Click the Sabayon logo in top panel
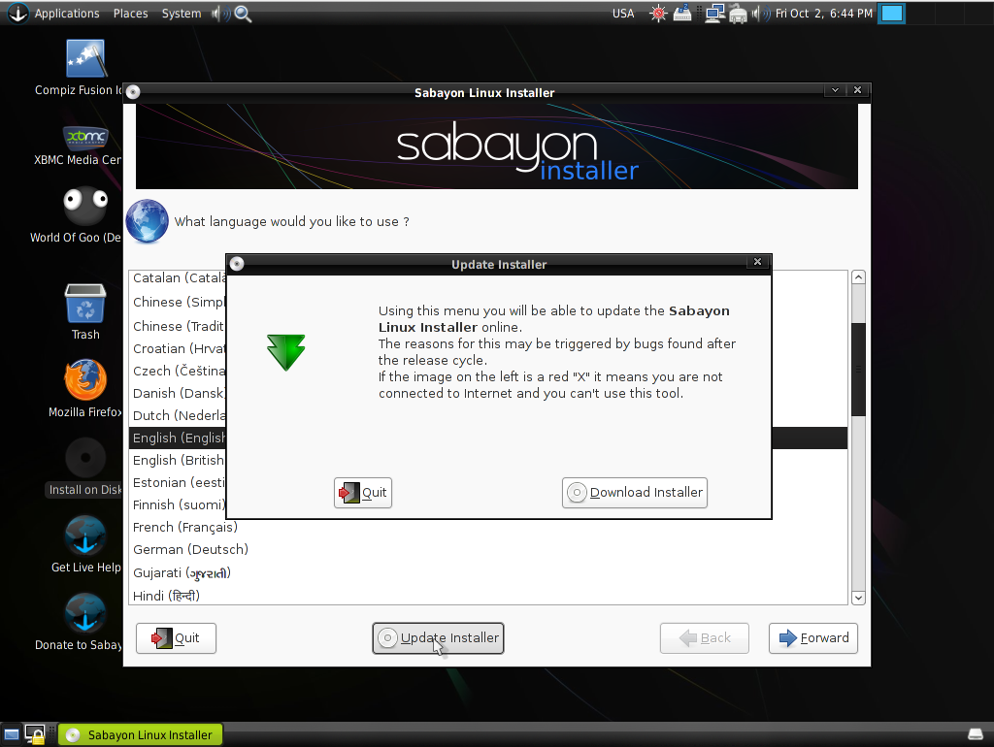The height and width of the screenshot is (747, 994). (x=17, y=13)
